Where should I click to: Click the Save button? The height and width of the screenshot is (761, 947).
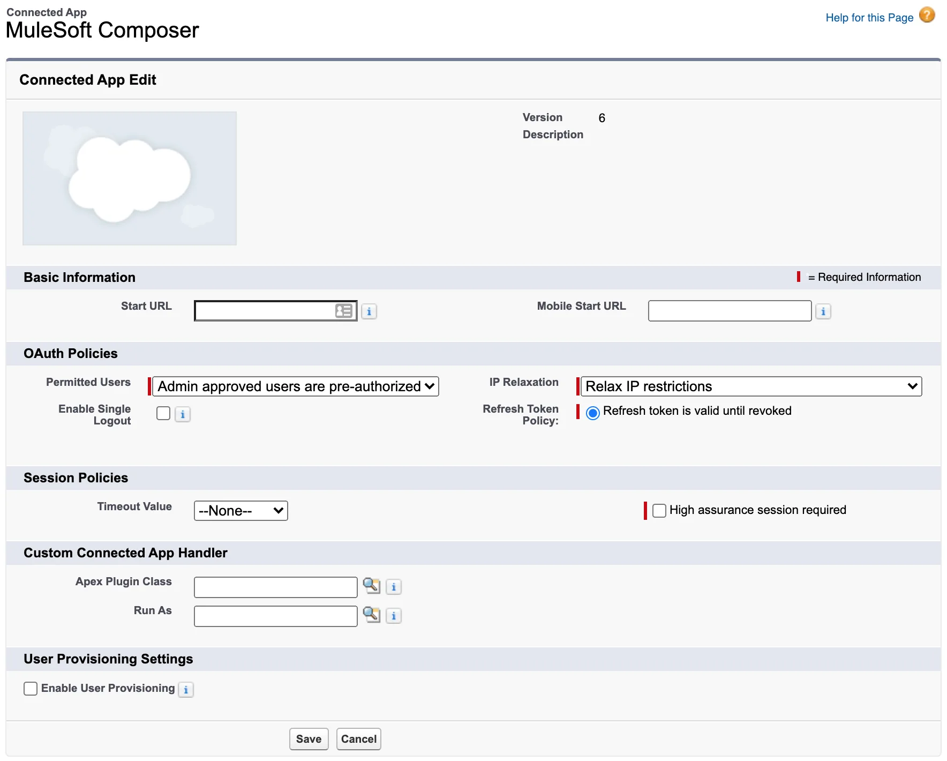(x=309, y=739)
